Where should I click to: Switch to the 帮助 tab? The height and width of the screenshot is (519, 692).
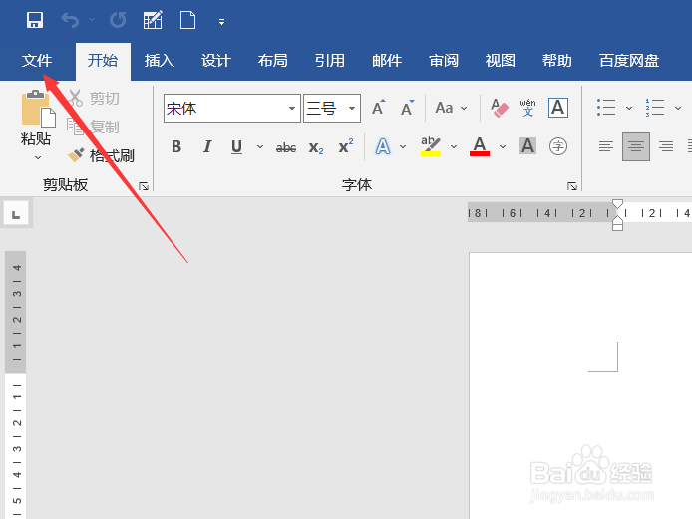click(x=557, y=61)
